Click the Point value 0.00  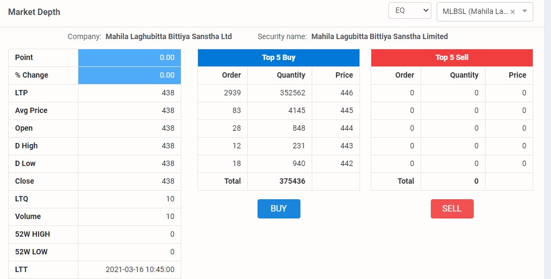[167, 57]
